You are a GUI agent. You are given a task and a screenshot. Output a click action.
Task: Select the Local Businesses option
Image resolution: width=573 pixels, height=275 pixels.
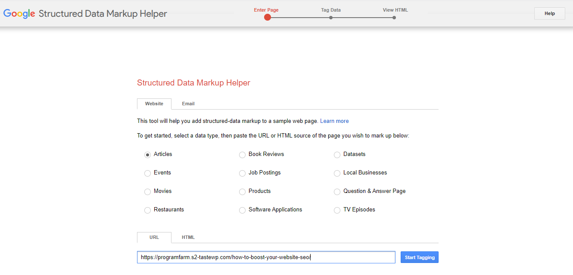(x=337, y=173)
